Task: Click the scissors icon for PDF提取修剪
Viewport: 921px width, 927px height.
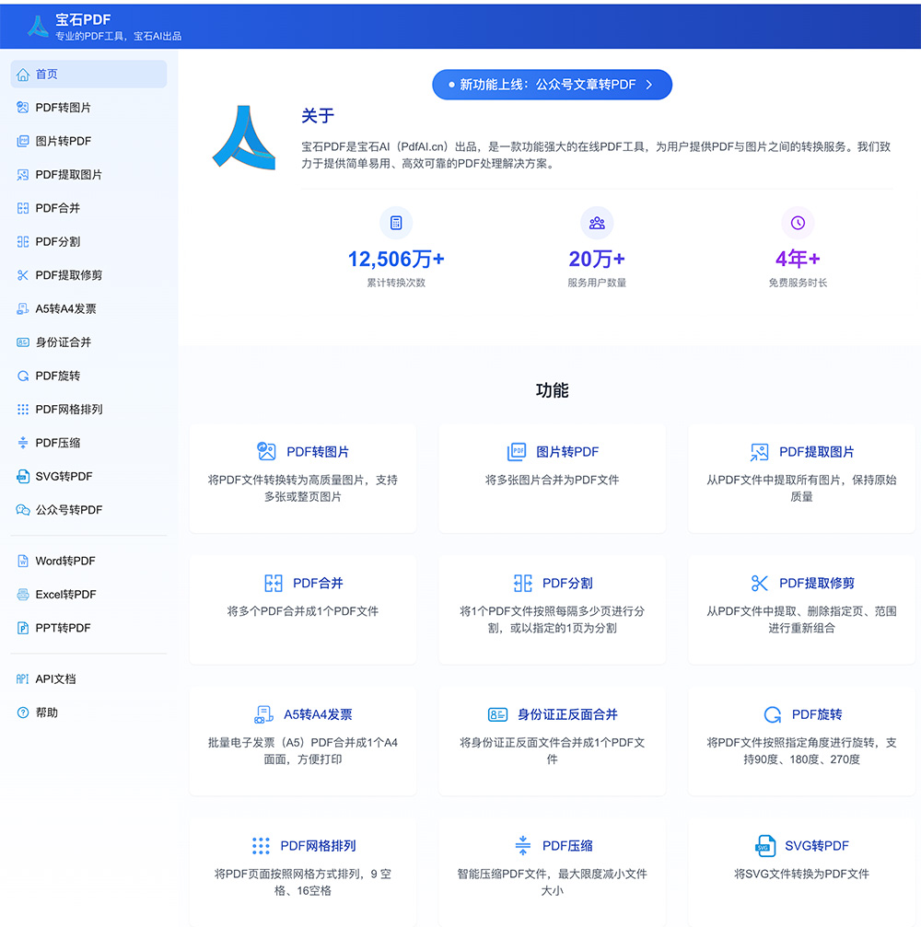Action: pos(759,583)
